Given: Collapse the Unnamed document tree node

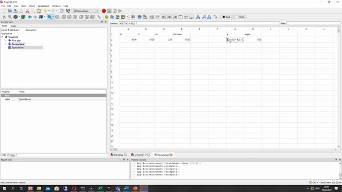Looking at the screenshot, I should pos(2,37).
